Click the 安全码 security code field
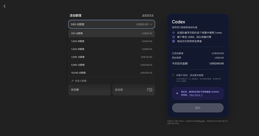259x136 pixels. [x=134, y=90]
